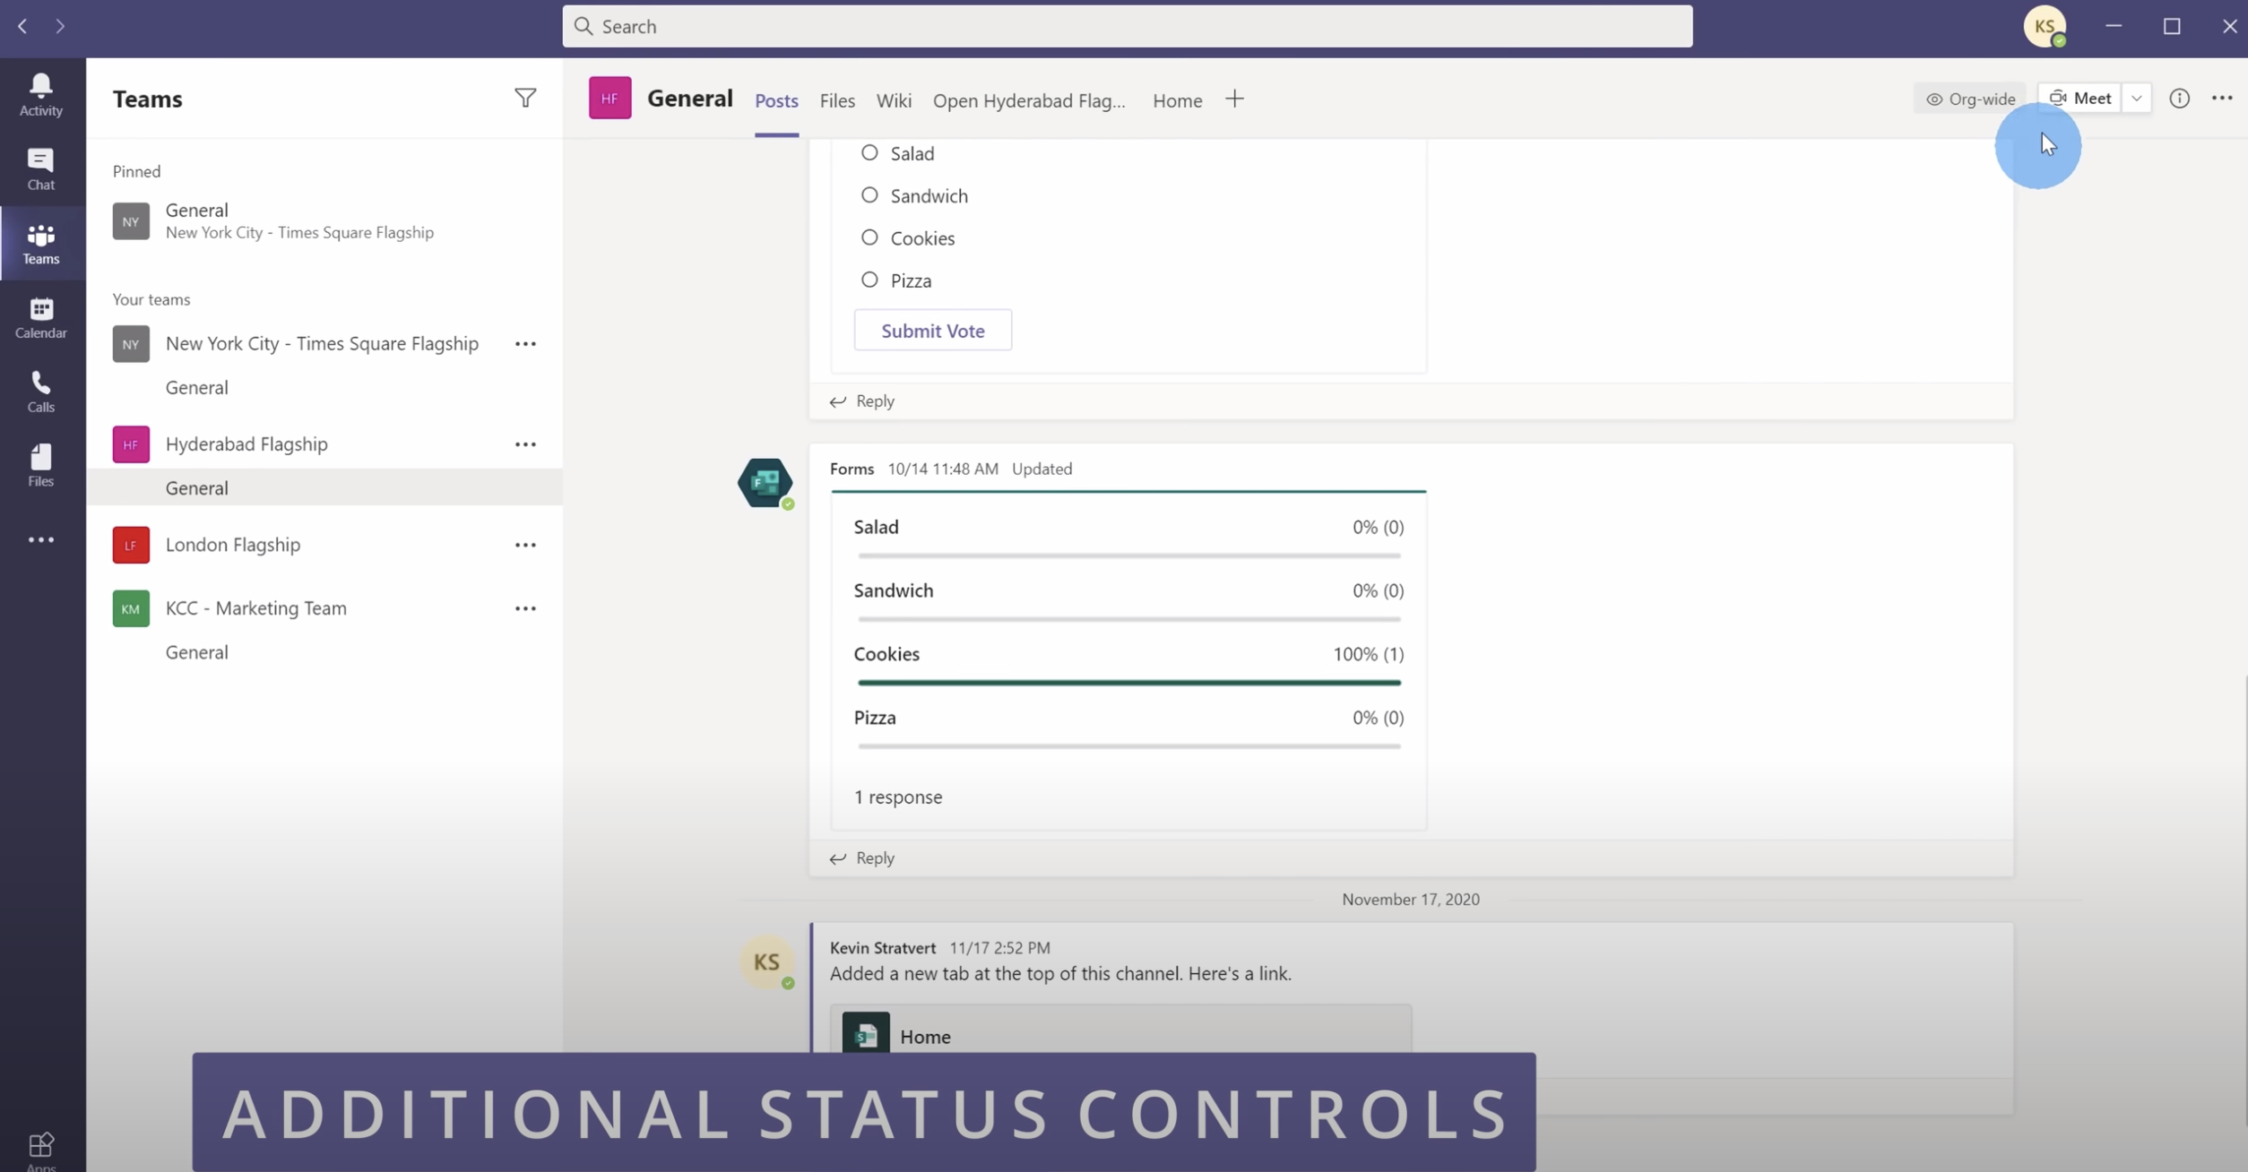Viewport: 2248px width, 1172px height.
Task: Expand the Meet button dropdown
Action: pyautogui.click(x=2137, y=98)
